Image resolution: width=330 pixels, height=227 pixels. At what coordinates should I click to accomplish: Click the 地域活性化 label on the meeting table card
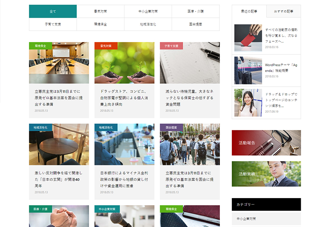[106, 128]
